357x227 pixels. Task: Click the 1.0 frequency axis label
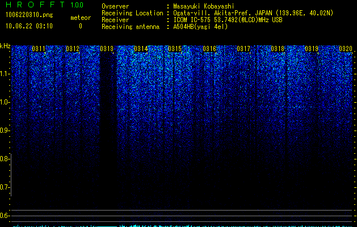tap(5, 102)
